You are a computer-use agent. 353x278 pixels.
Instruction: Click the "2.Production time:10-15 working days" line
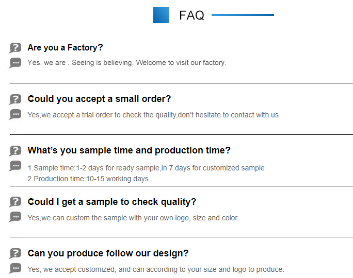[x=88, y=179]
